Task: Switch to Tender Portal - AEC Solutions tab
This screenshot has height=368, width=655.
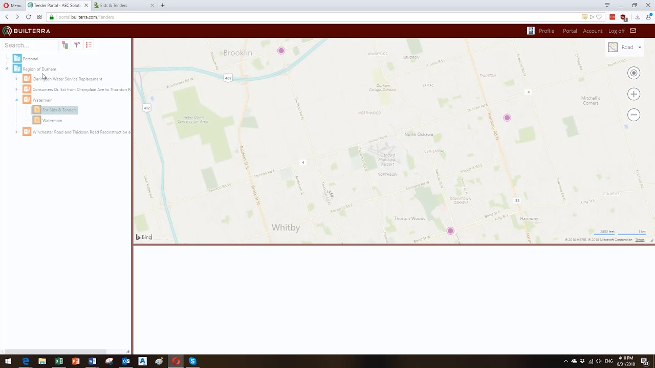Action: click(x=57, y=5)
